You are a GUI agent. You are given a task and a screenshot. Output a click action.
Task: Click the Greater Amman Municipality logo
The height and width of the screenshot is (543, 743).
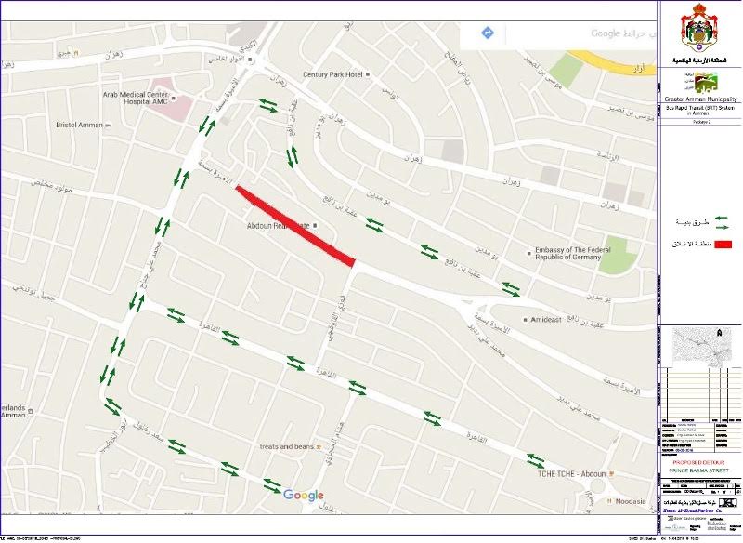(x=701, y=83)
